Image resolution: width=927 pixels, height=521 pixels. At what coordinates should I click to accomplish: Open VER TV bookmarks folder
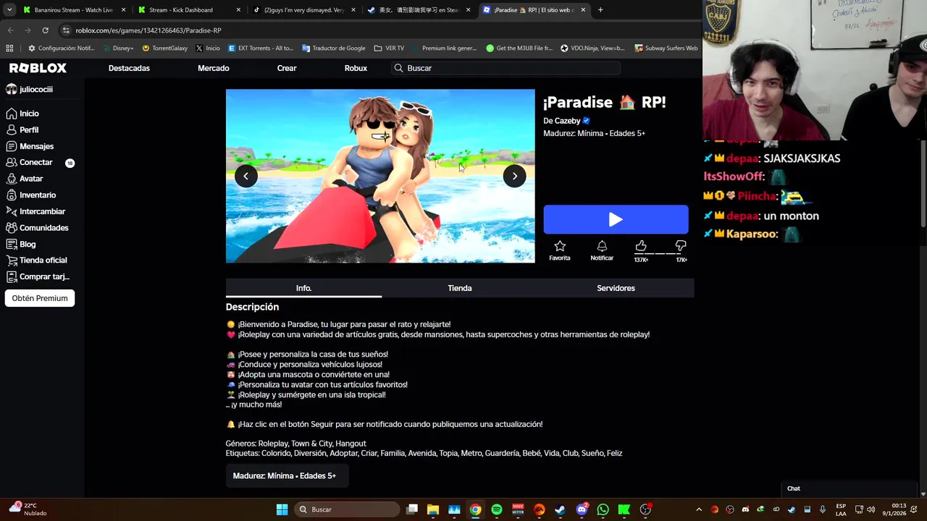coord(390,48)
